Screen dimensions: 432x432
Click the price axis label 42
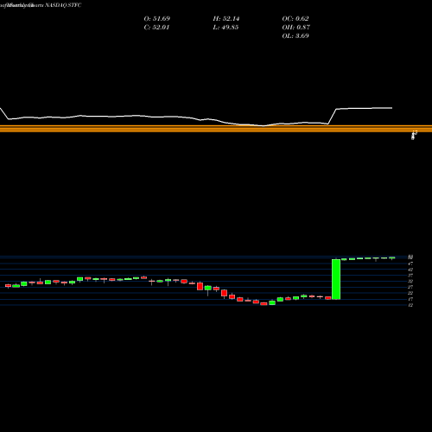(410, 270)
